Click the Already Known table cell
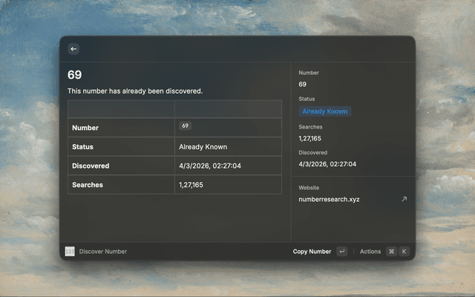Viewport: 475px width, 297px height. coord(203,147)
